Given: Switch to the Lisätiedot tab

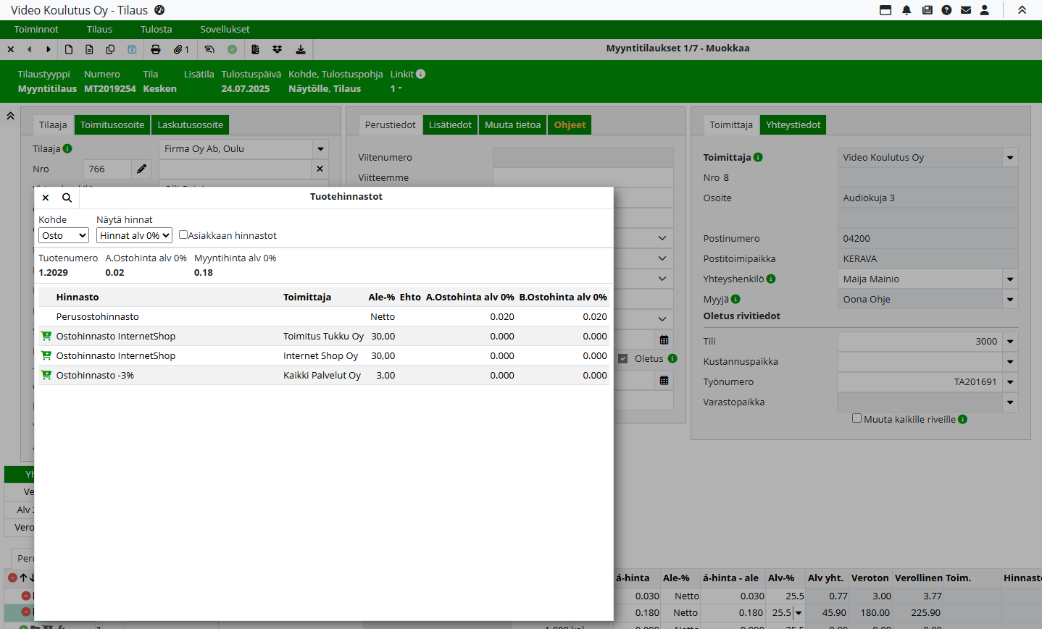Looking at the screenshot, I should [x=449, y=124].
